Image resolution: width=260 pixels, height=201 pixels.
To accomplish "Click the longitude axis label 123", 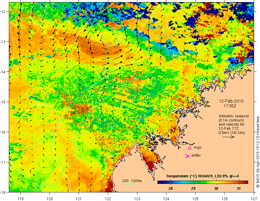I will click(137, 199).
